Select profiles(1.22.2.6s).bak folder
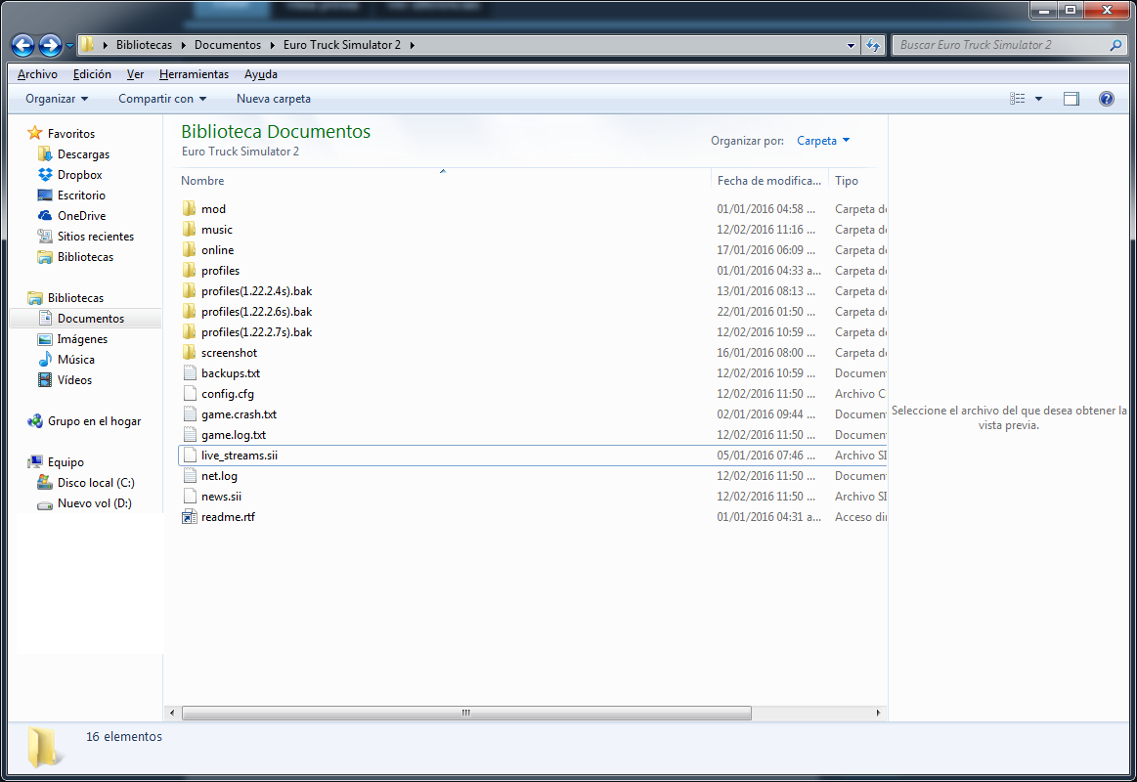The width and height of the screenshot is (1137, 782). [x=257, y=312]
